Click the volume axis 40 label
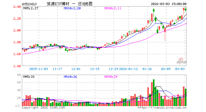This screenshot has width=206, height=112. (19, 90)
